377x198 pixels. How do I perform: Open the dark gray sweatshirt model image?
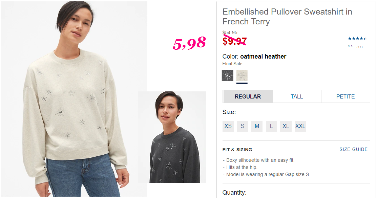pyautogui.click(x=172, y=137)
